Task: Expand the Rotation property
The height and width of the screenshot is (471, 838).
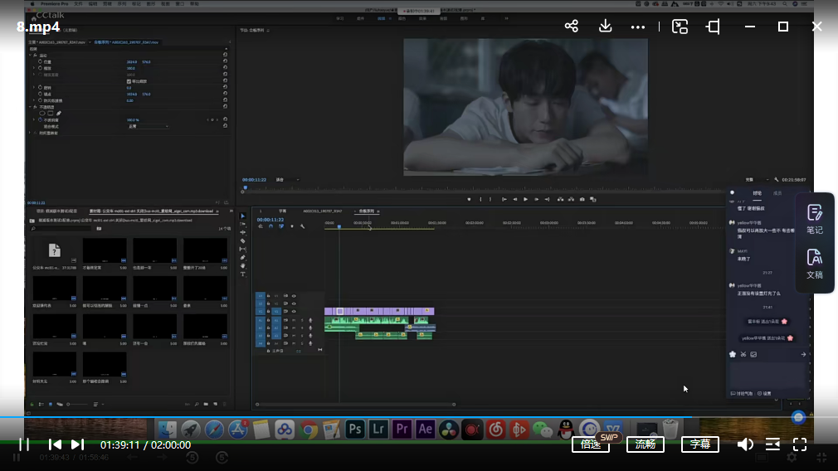Action: coord(34,87)
